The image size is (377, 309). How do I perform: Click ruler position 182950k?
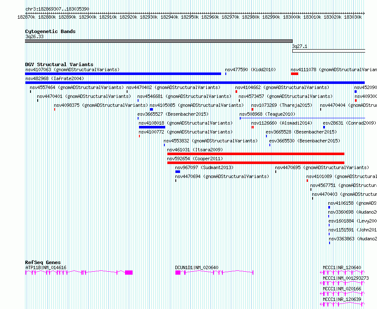pyautogui.click(x=190, y=17)
